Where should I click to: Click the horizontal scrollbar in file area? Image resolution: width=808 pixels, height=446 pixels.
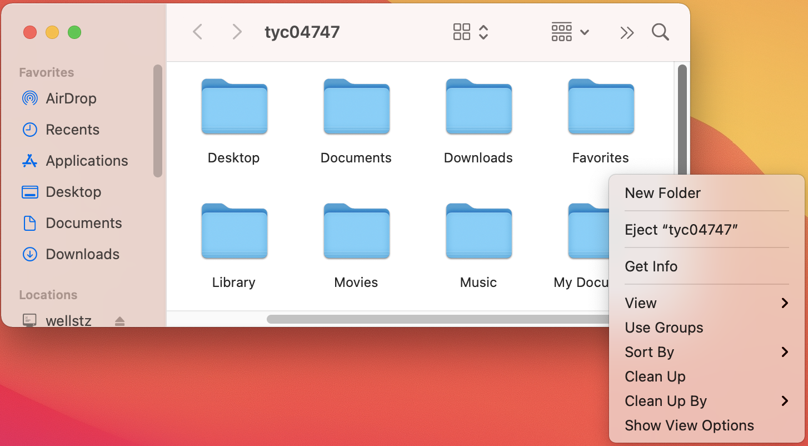coord(433,319)
